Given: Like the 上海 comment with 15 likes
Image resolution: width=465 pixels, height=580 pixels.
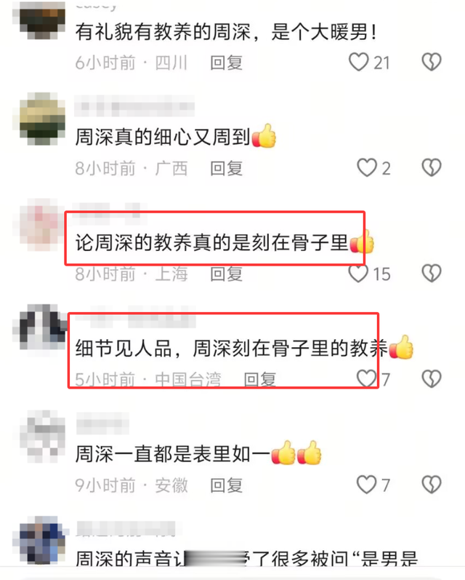Looking at the screenshot, I should (359, 274).
